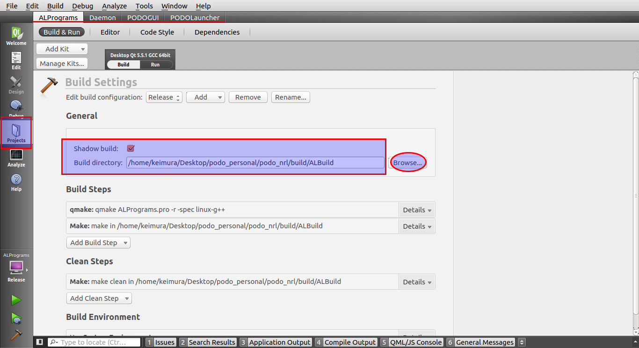Toggle the Shadow build checkbox
The height and width of the screenshot is (348, 639).
pyautogui.click(x=131, y=148)
